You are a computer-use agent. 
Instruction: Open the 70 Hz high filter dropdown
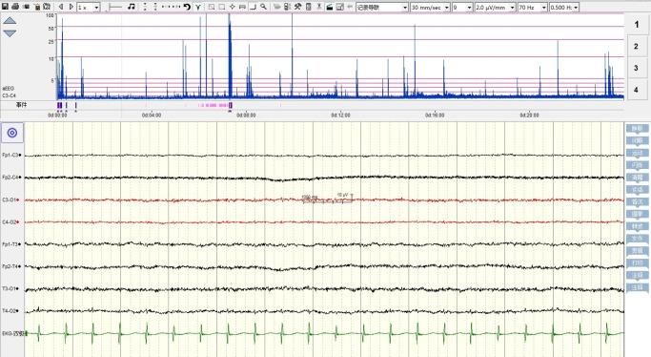532,8
